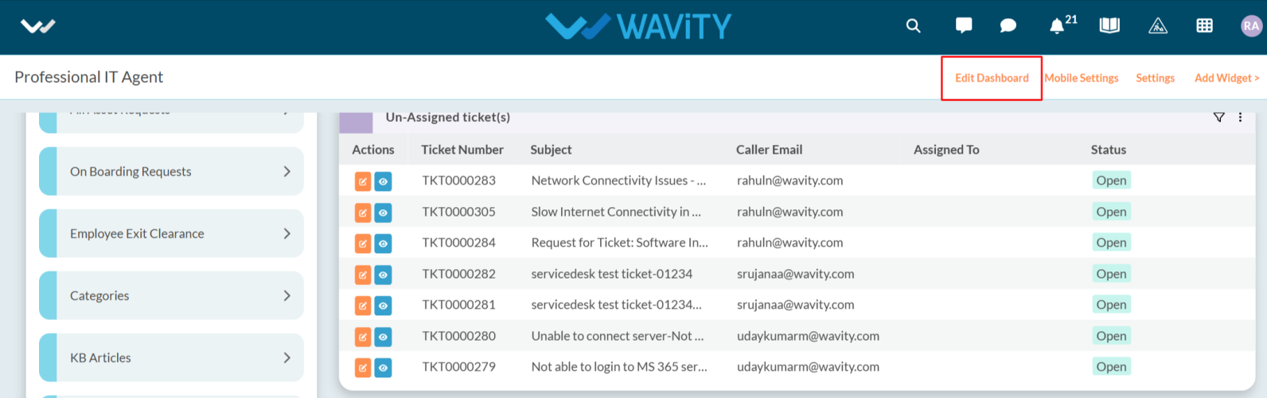1267x398 pixels.
Task: Open the round chat bubble icon
Action: click(x=1008, y=25)
